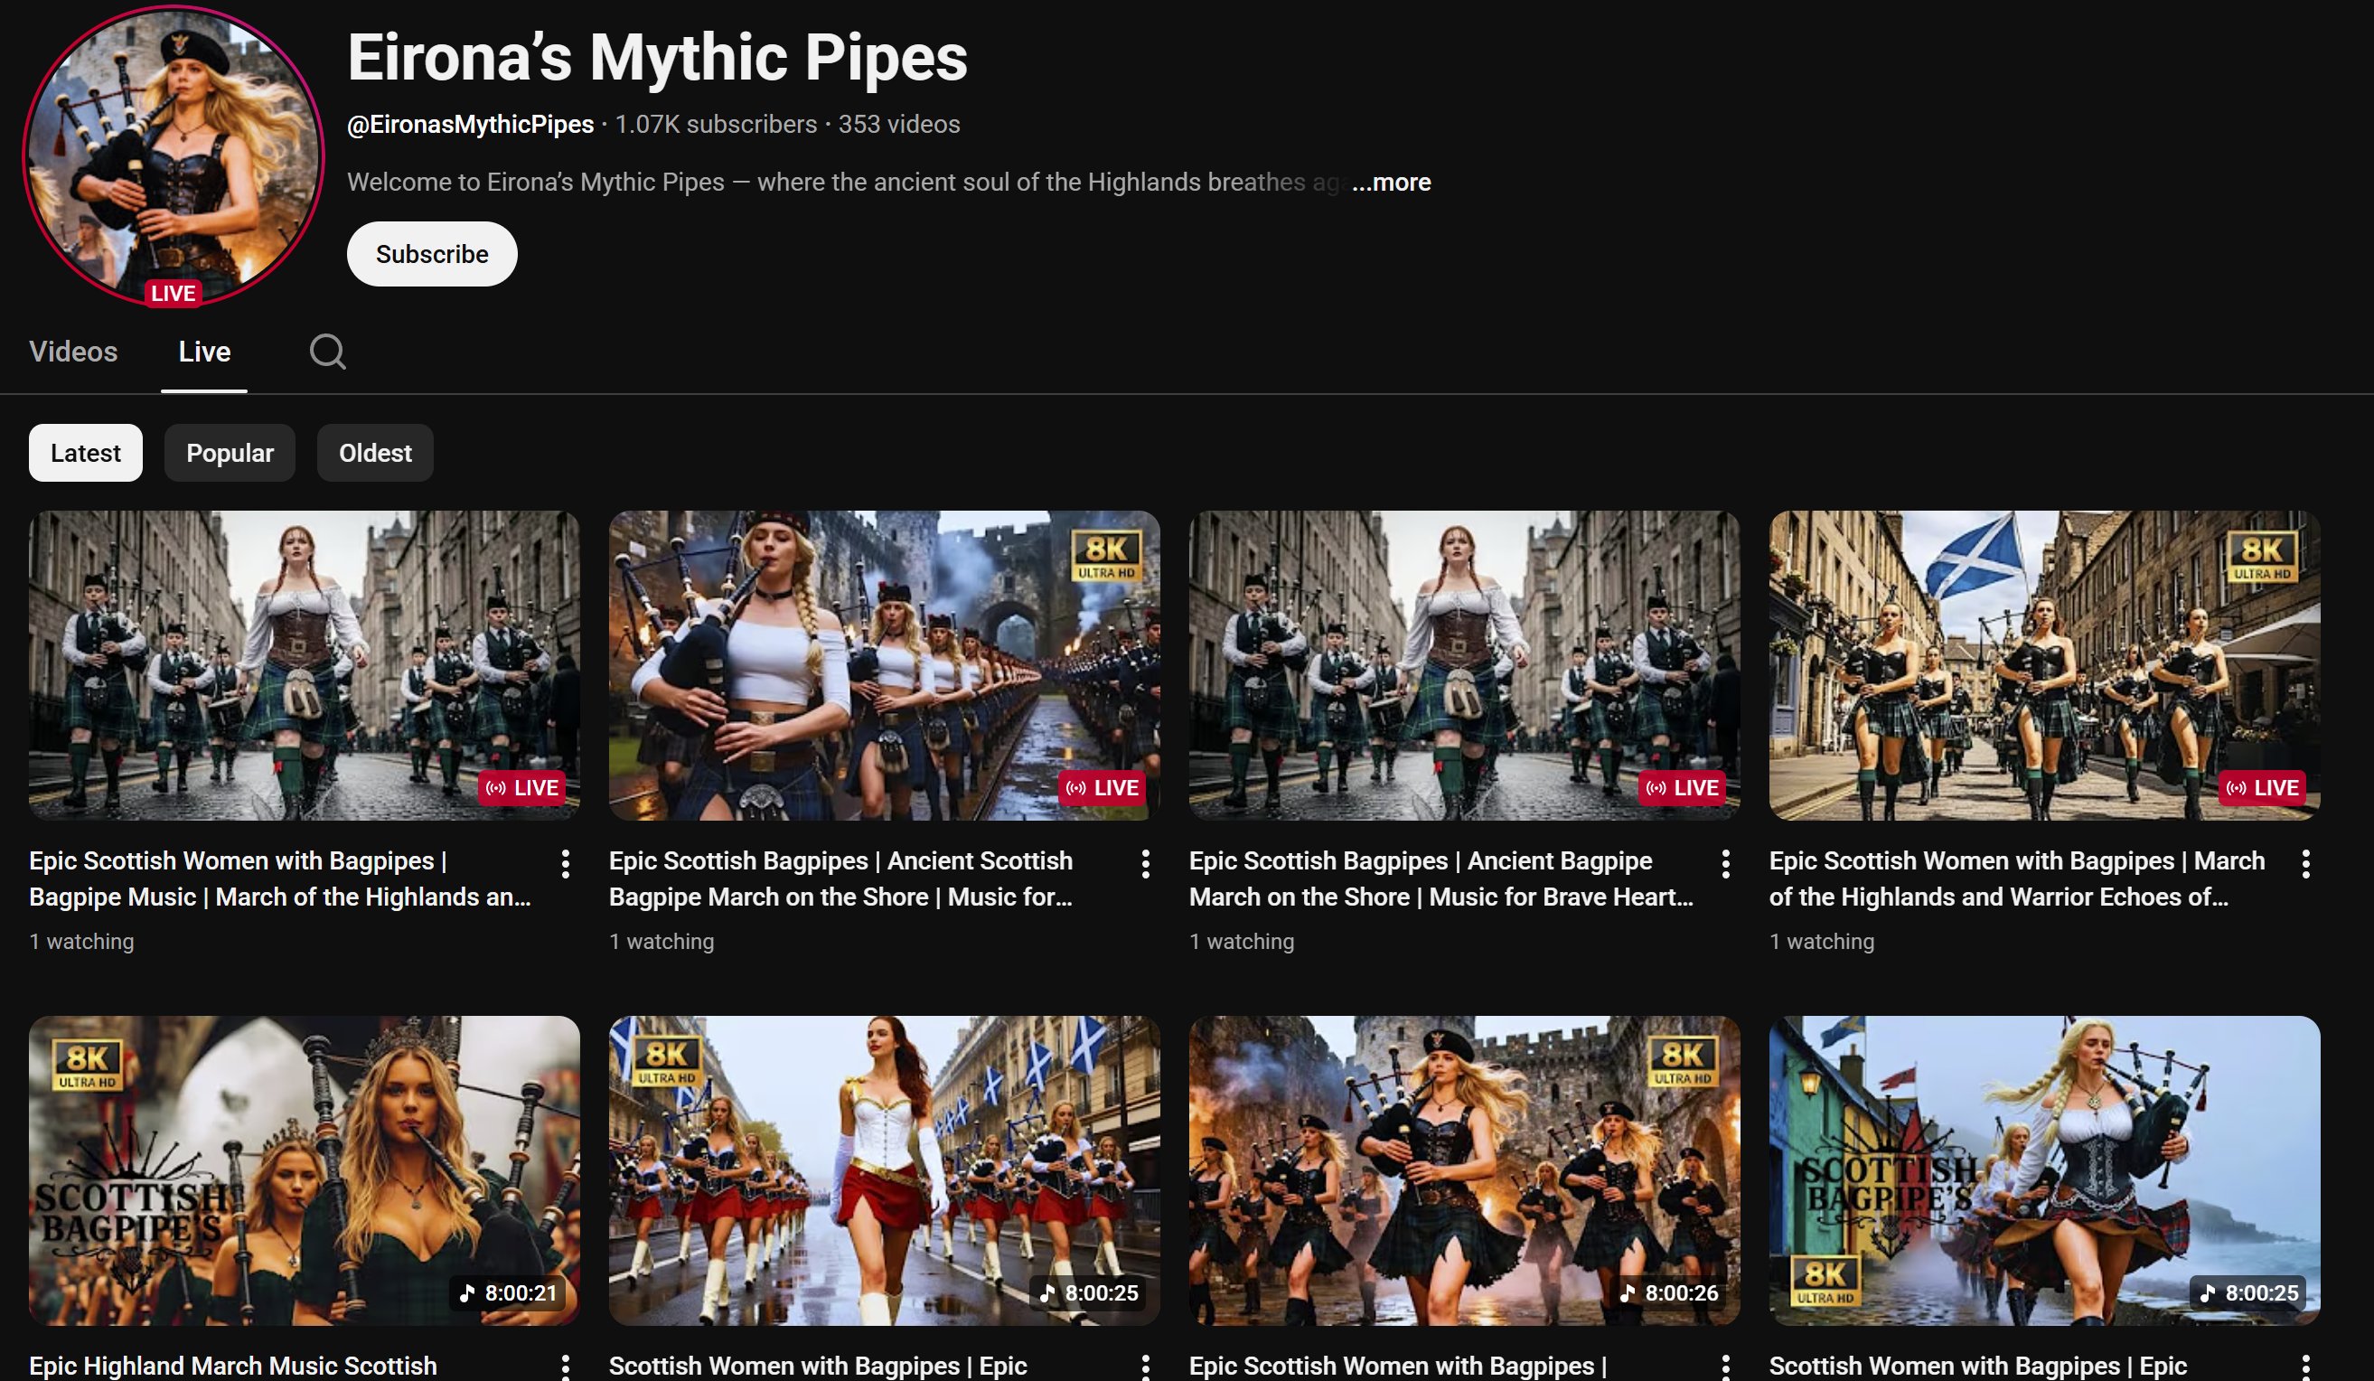Select the Popular sort chip
Screen dimensions: 2374x1381
tap(230, 453)
